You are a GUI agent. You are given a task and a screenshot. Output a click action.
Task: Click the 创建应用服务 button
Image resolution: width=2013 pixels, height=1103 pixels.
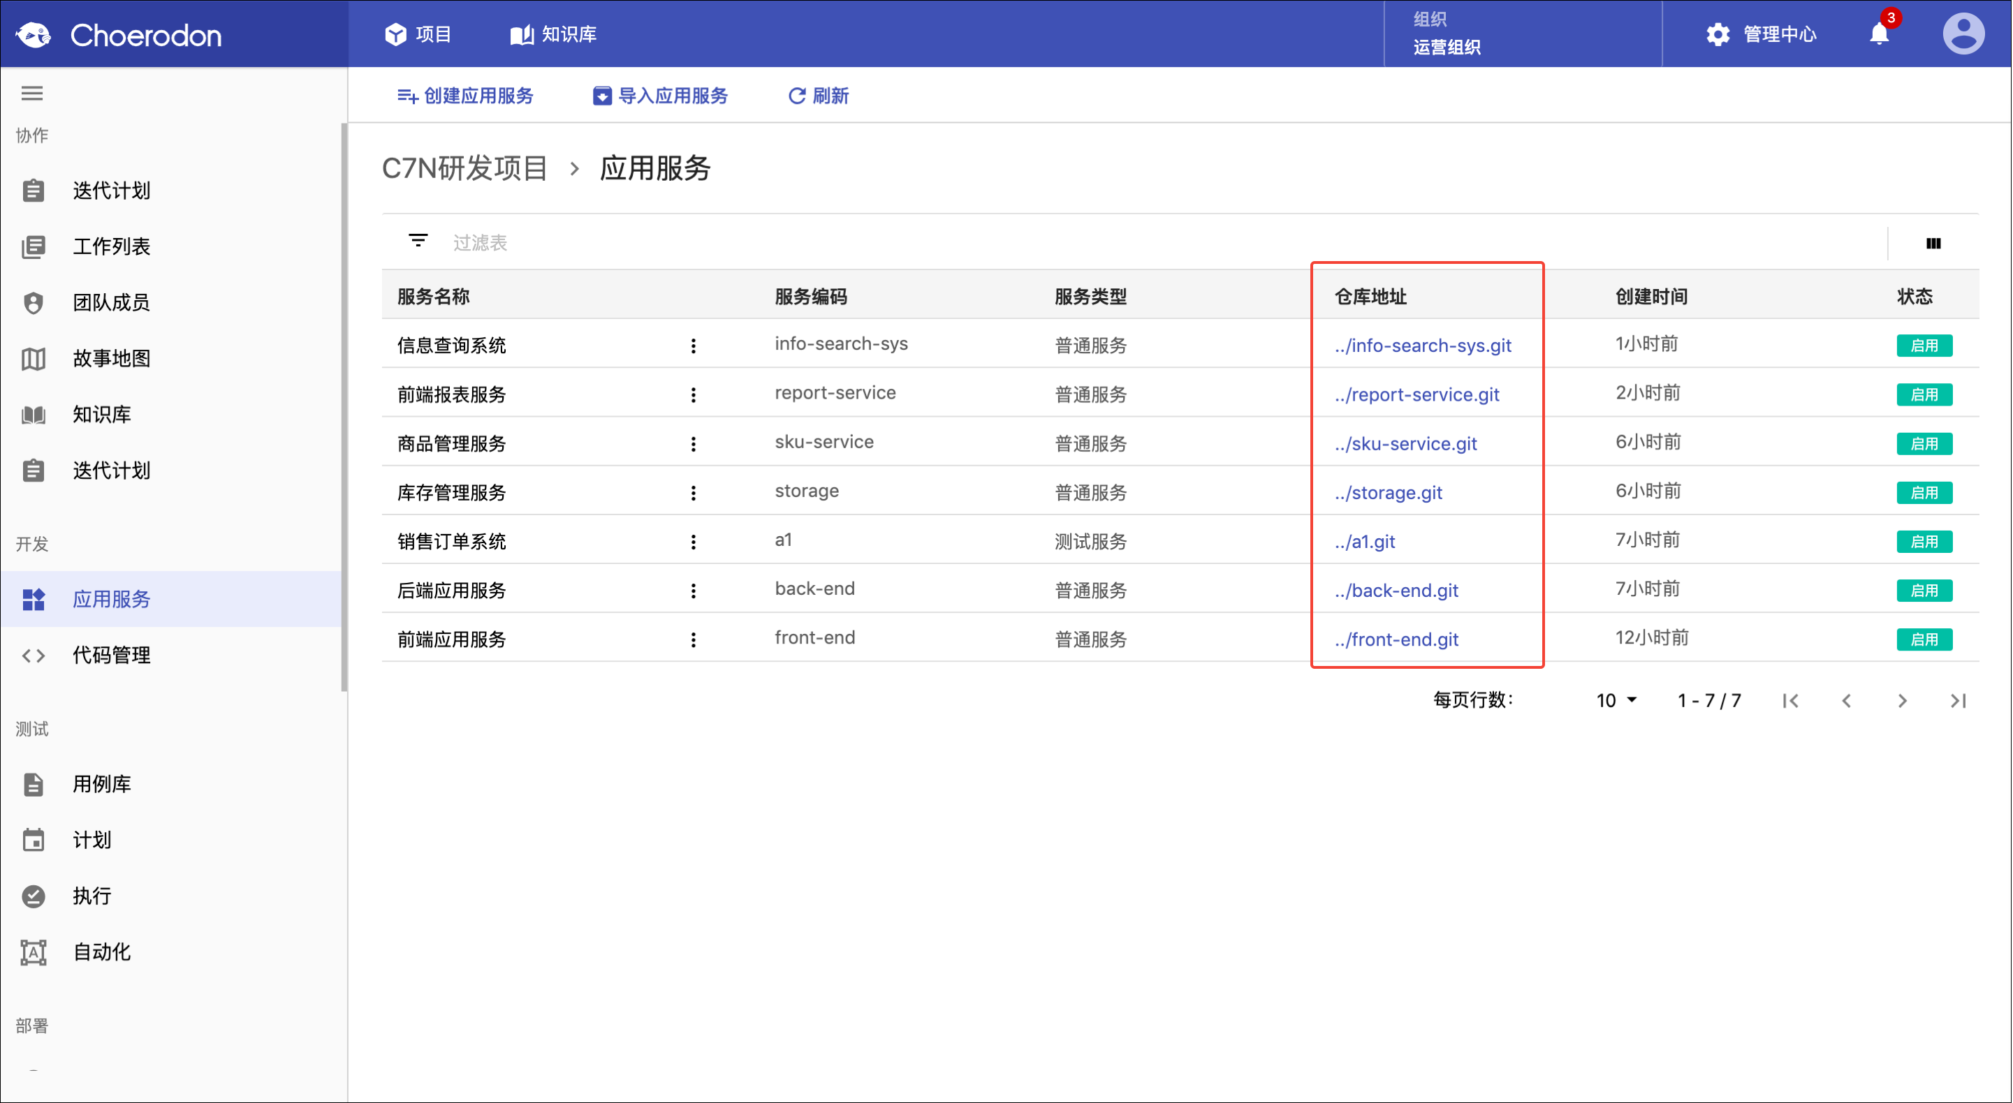point(465,96)
